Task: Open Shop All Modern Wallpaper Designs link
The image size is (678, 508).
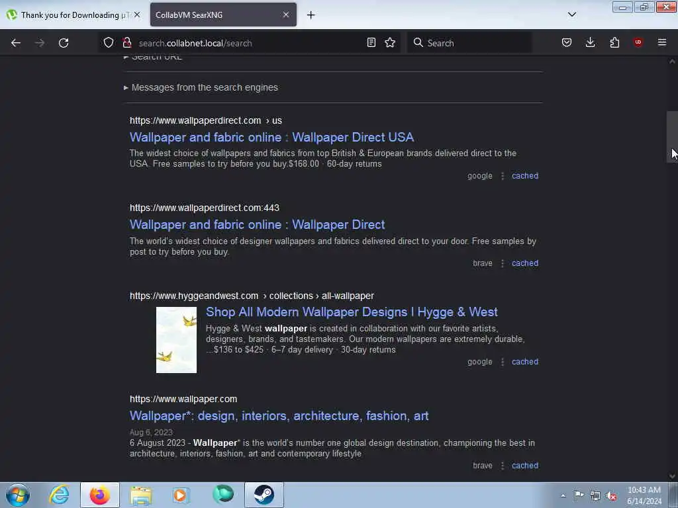Action: click(352, 312)
